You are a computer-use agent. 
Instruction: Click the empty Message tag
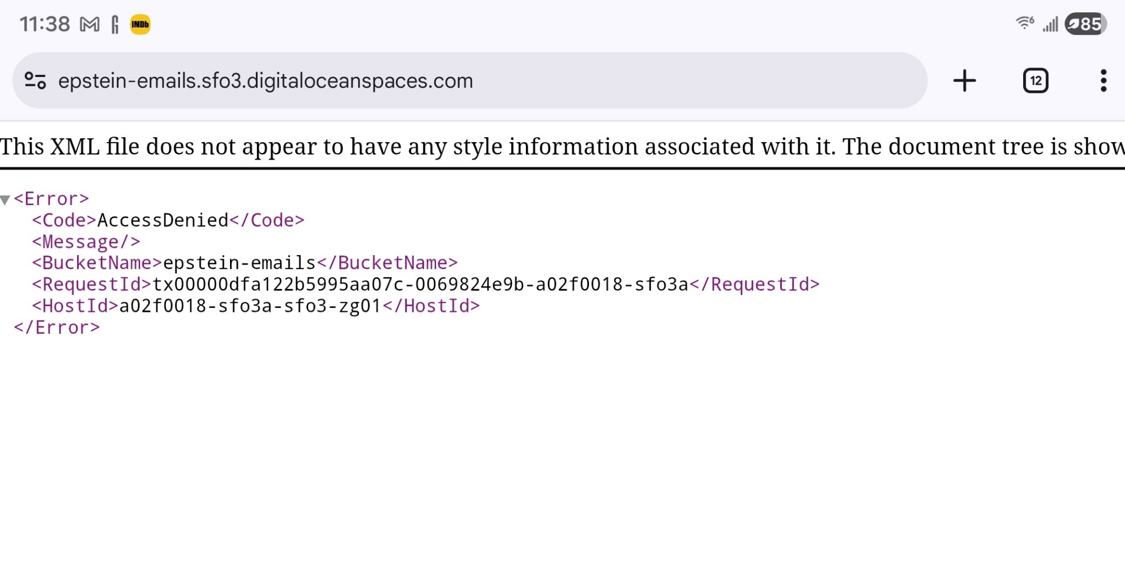[85, 242]
